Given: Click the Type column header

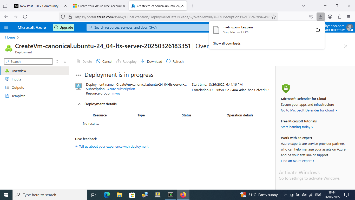Looking at the screenshot, I should click(141, 115).
